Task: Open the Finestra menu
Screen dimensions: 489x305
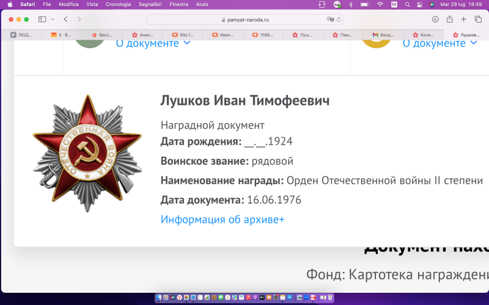Action: point(178,4)
